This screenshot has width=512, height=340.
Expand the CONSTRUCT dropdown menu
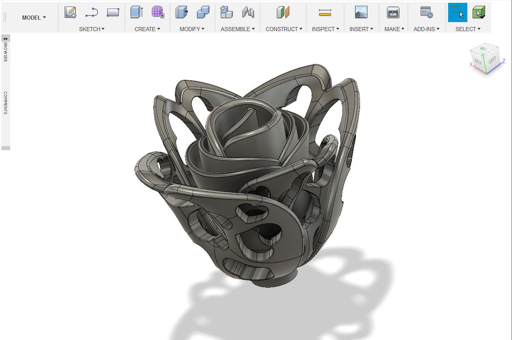(283, 29)
